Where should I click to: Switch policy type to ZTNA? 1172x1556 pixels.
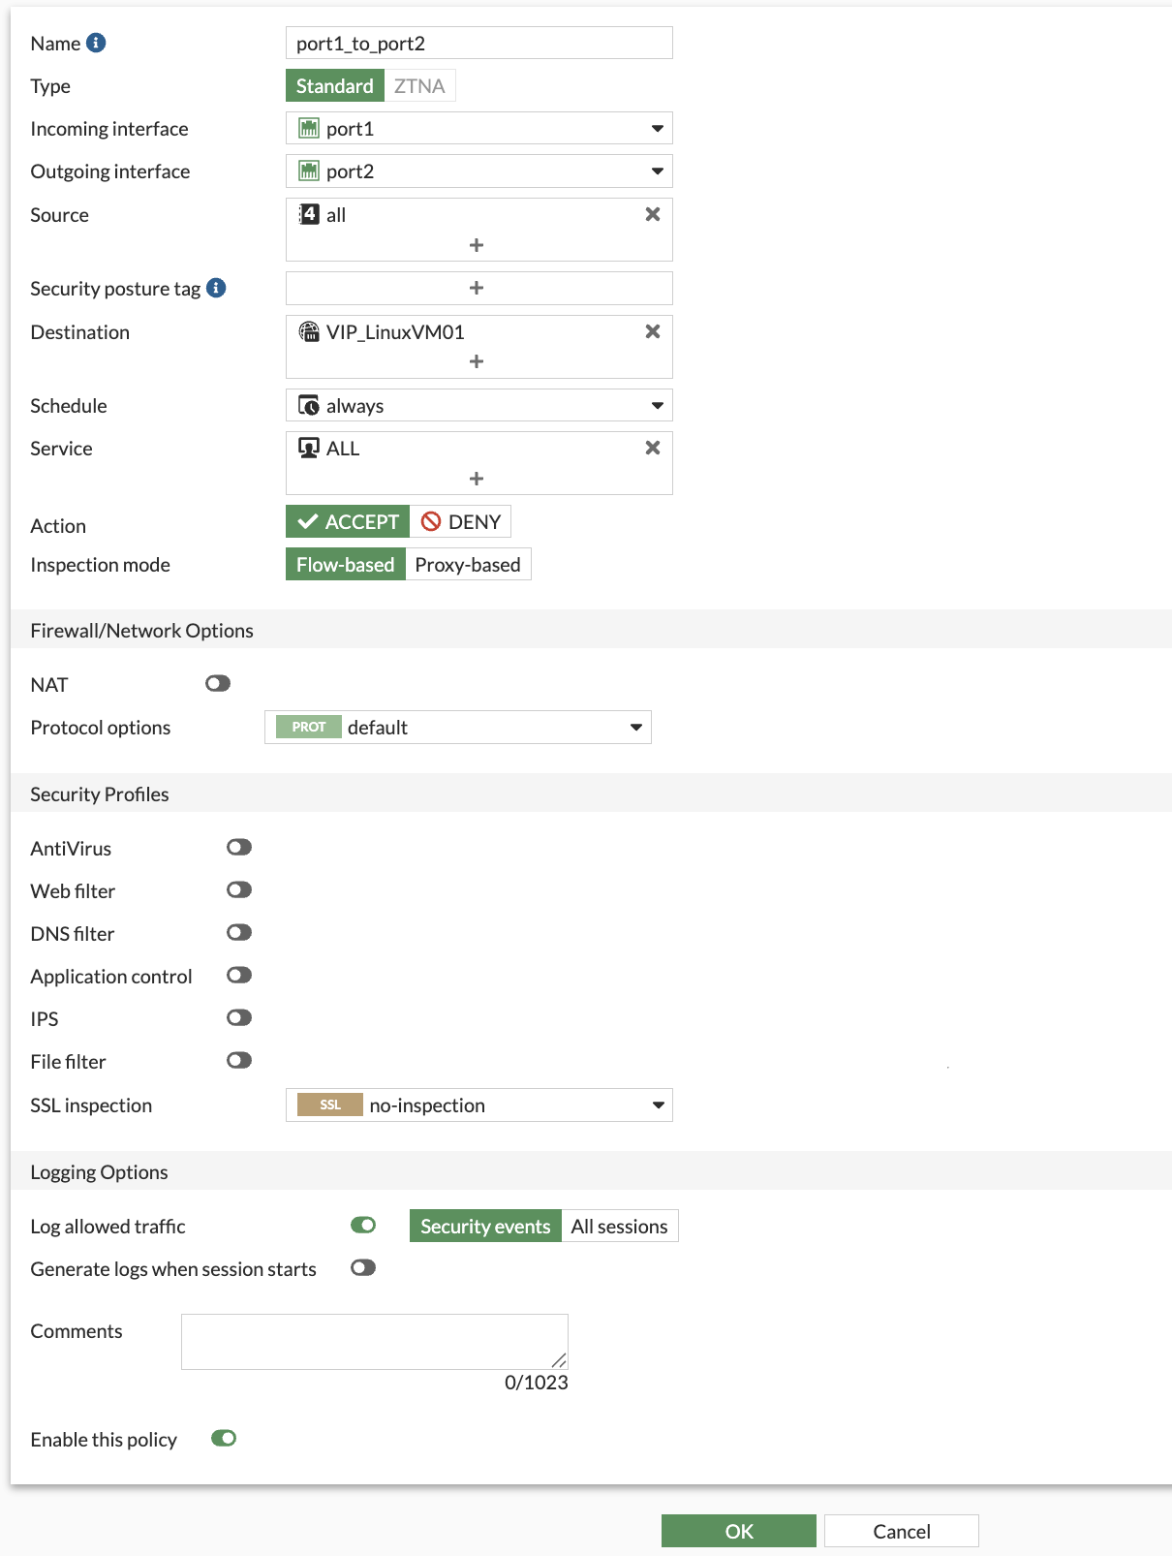tap(419, 86)
